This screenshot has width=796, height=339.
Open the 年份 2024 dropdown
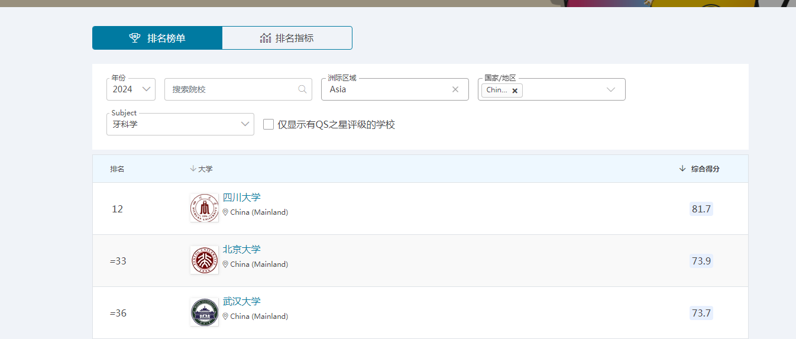pyautogui.click(x=131, y=89)
